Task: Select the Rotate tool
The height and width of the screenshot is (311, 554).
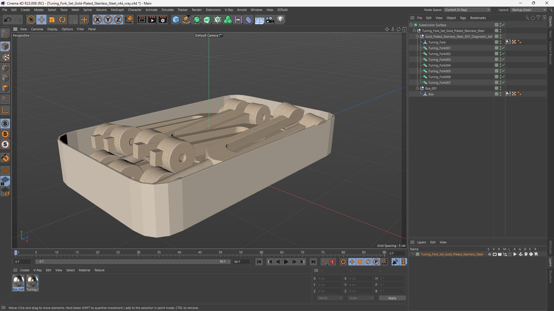Action: pyautogui.click(x=62, y=20)
